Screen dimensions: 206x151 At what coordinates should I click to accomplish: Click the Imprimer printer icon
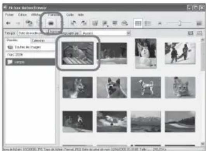coord(51,23)
